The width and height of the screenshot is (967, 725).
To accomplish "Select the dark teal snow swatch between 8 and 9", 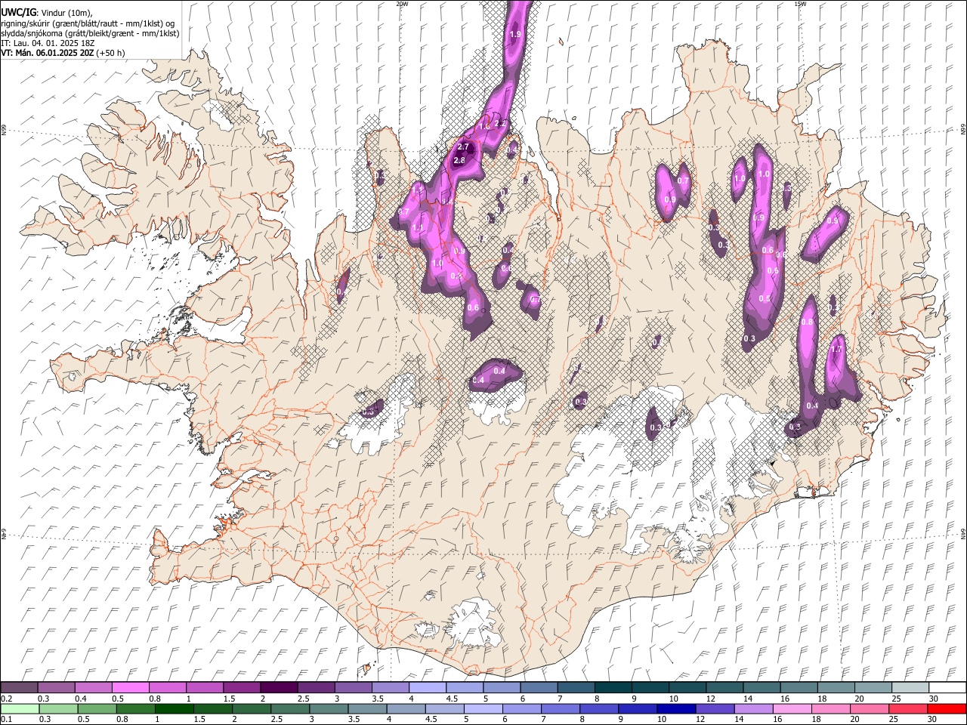I will pyautogui.click(x=613, y=687).
